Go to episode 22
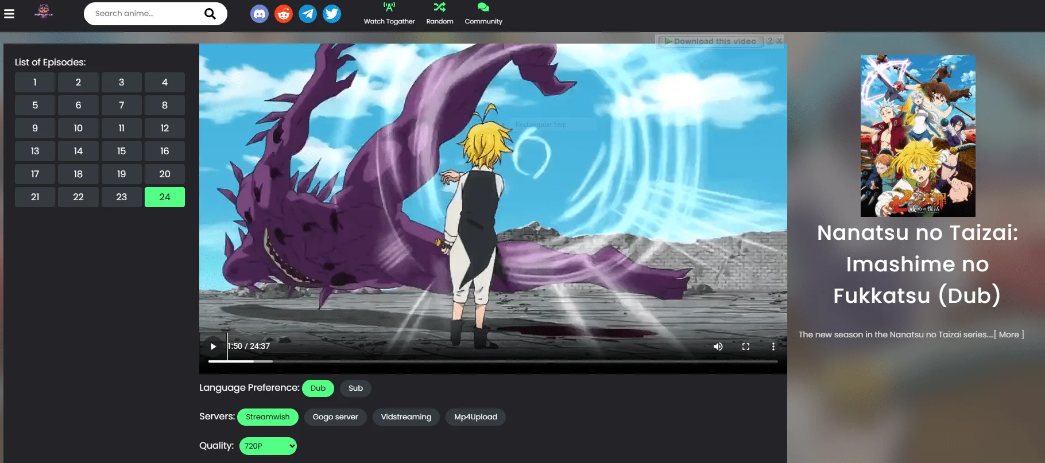Viewport: 1045px width, 463px height. [78, 197]
